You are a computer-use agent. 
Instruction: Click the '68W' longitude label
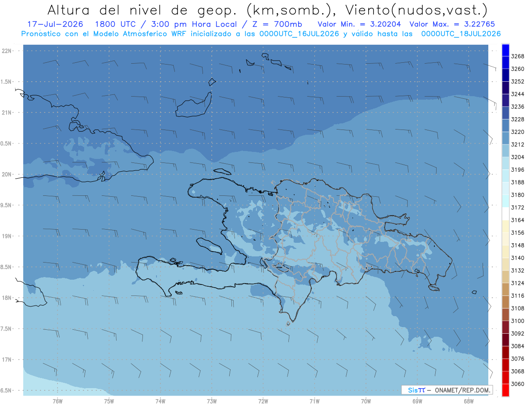[x=469, y=401]
